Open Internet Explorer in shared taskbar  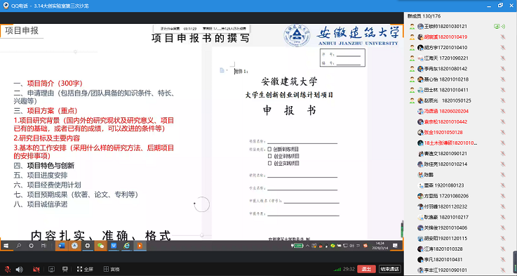126,246
